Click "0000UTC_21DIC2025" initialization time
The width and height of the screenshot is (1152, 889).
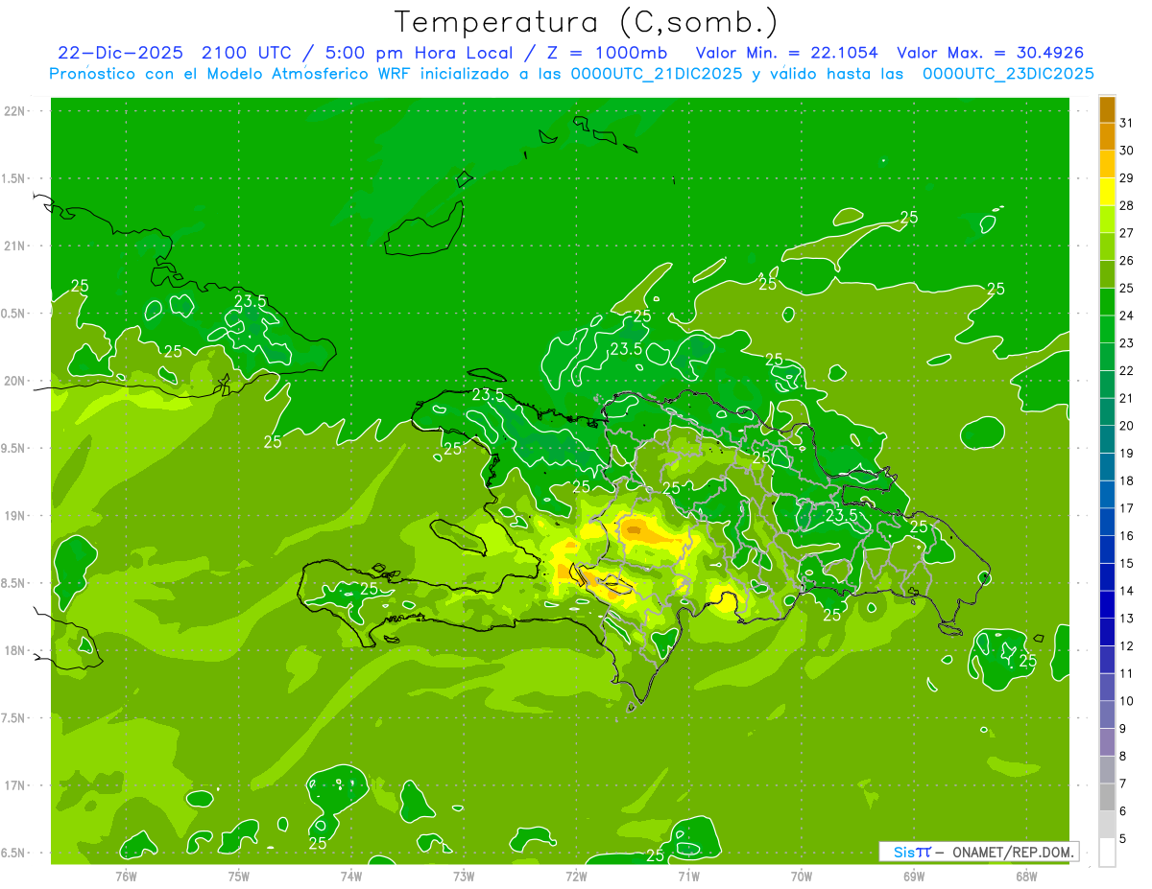coord(657,74)
